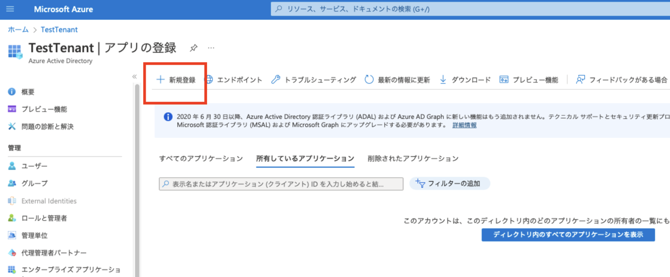
Task: Switch to すべてのアプリケーション tab
Action: pos(201,159)
